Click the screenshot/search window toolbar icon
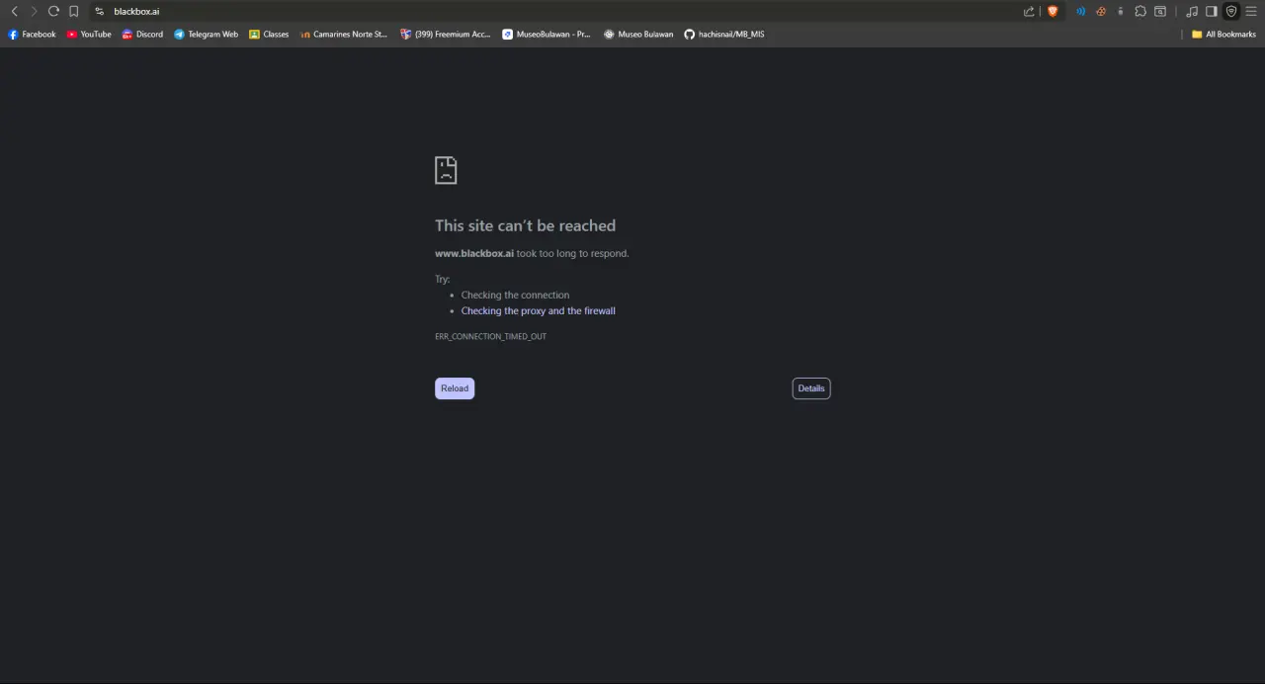 click(1160, 11)
